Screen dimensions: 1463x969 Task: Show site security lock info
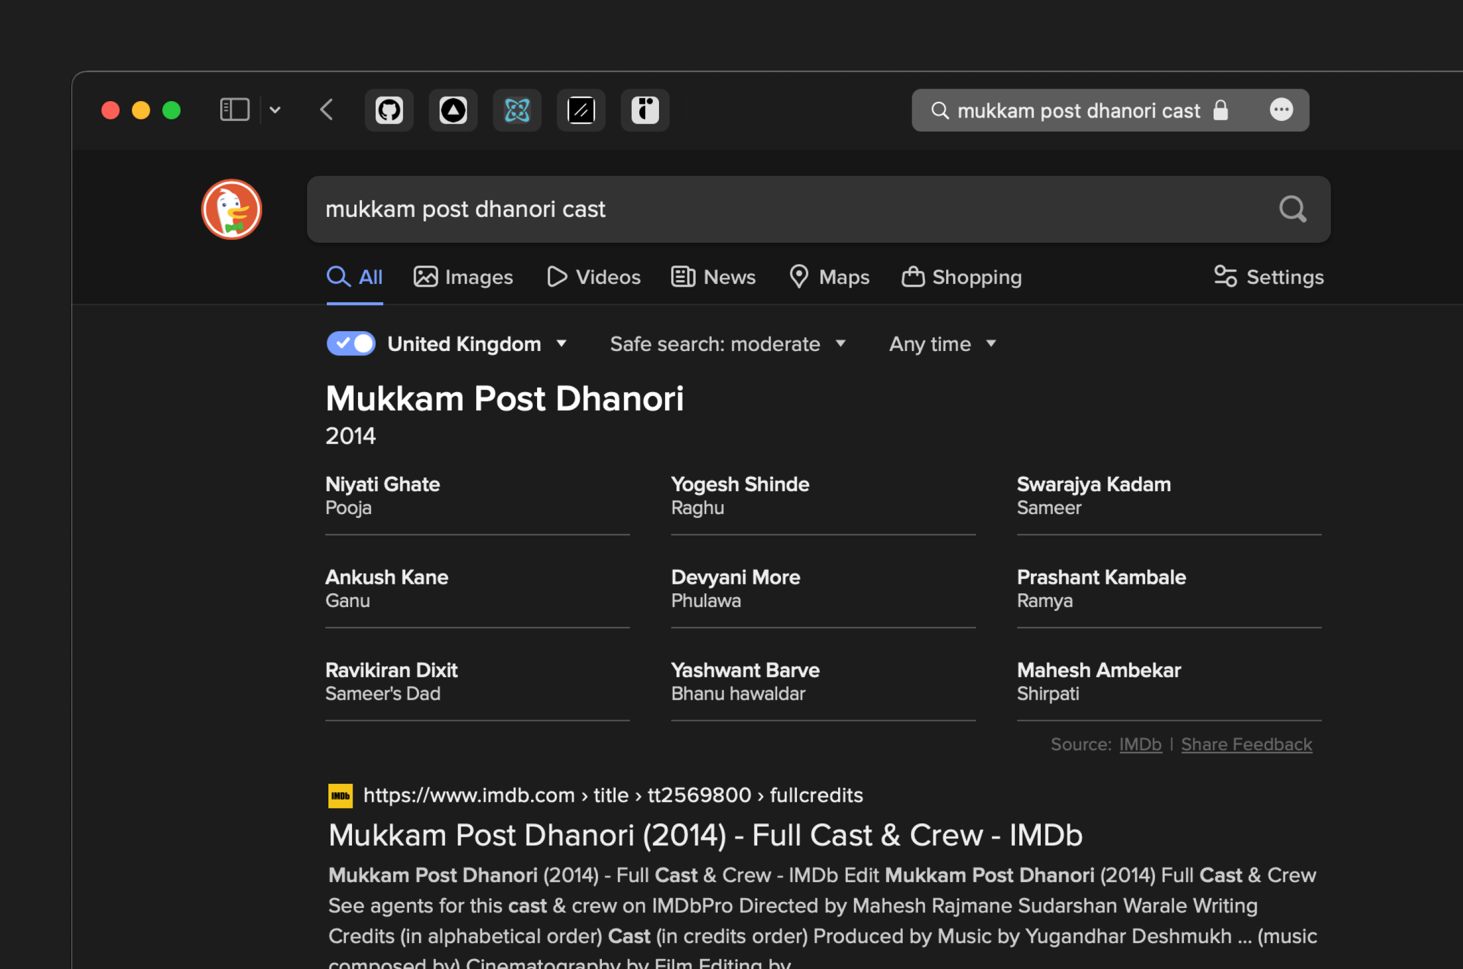[x=1220, y=110]
